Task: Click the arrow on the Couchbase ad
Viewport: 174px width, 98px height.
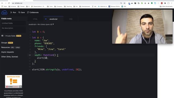Action: tap(21, 87)
